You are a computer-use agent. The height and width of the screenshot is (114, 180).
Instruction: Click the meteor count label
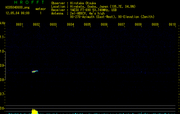coord(41,9)
